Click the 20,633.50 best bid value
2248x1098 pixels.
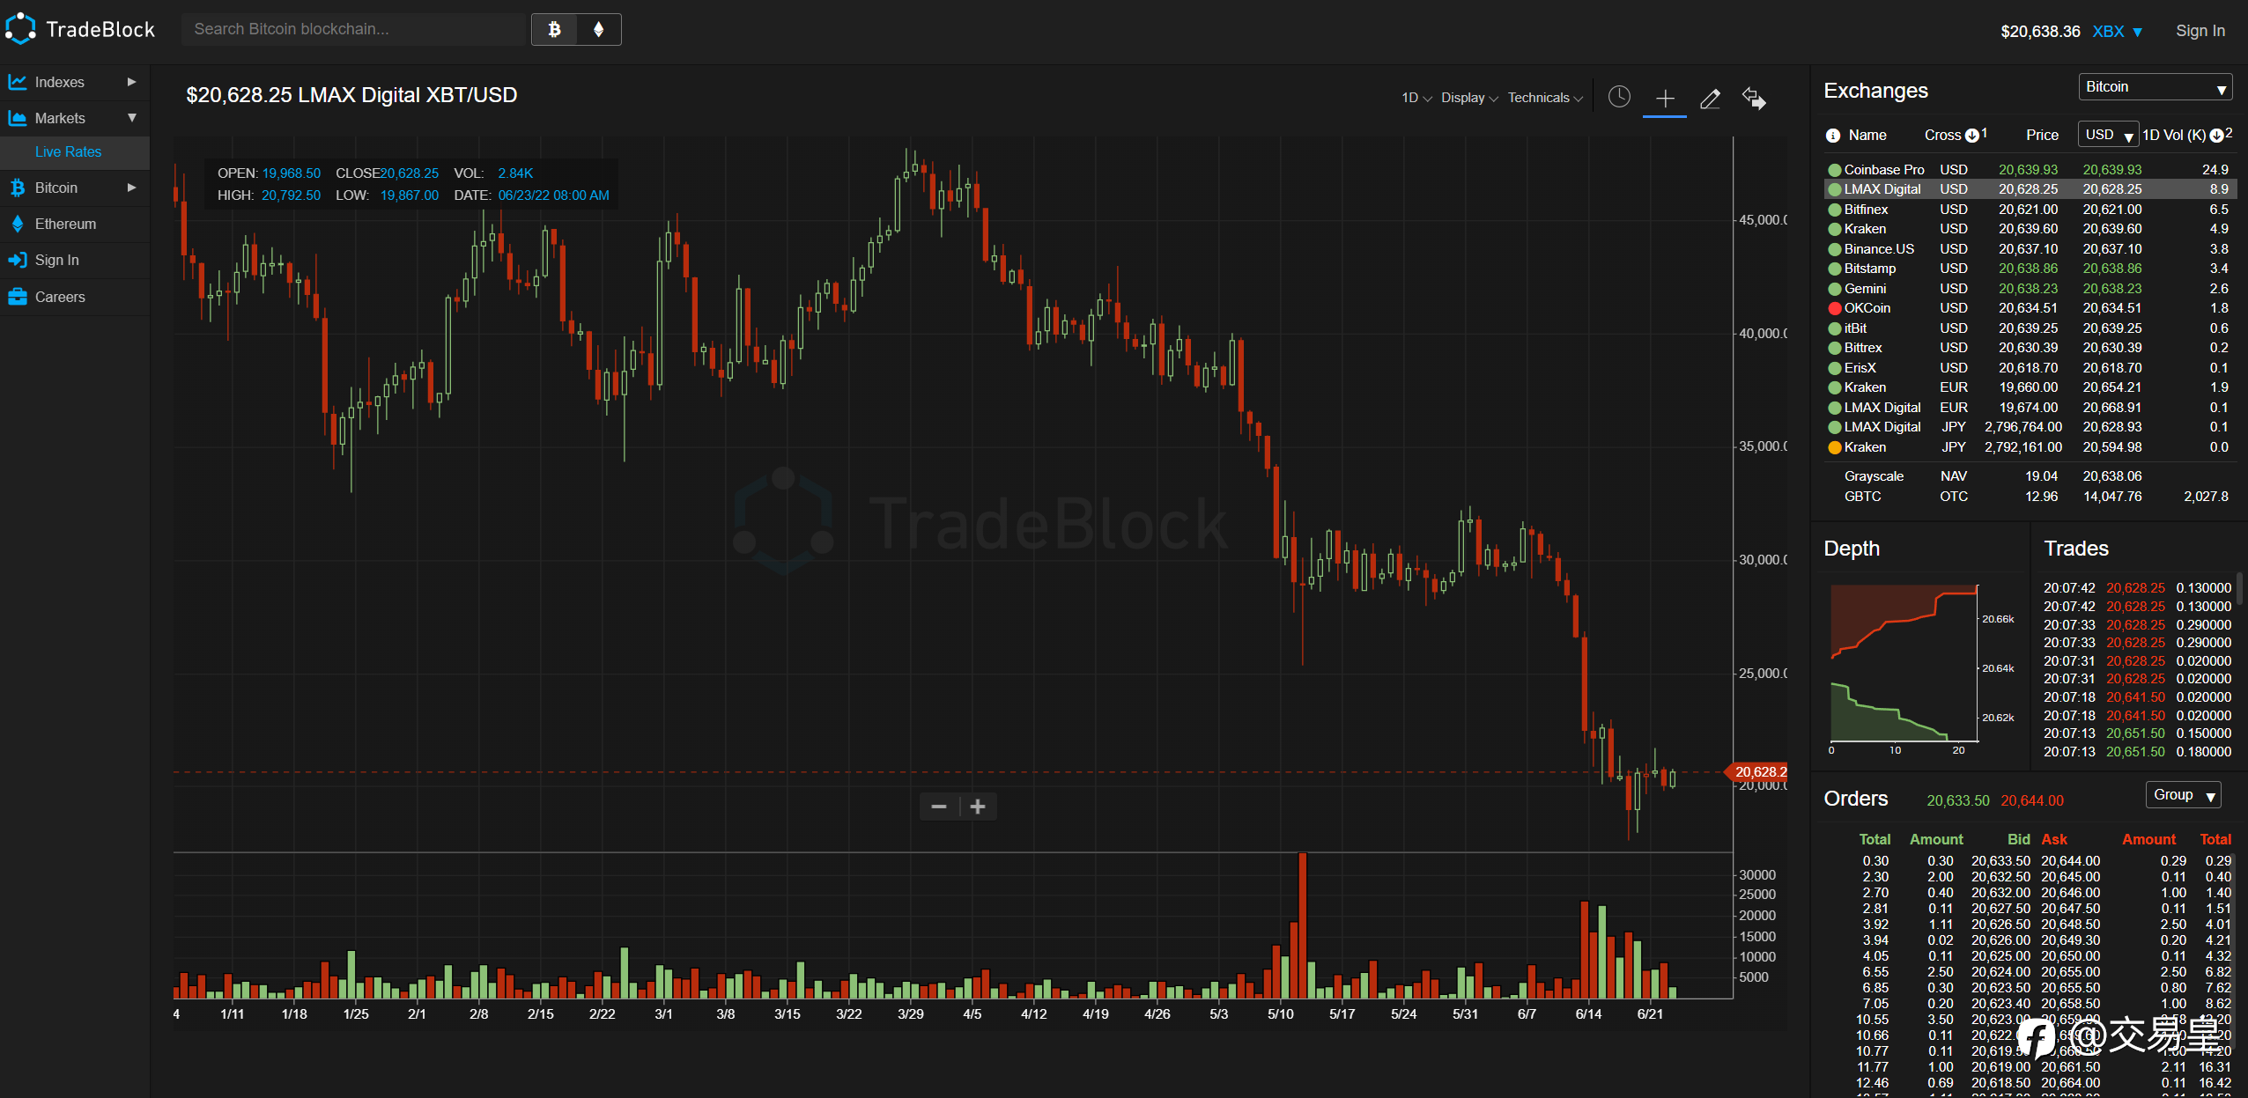coord(1957,800)
